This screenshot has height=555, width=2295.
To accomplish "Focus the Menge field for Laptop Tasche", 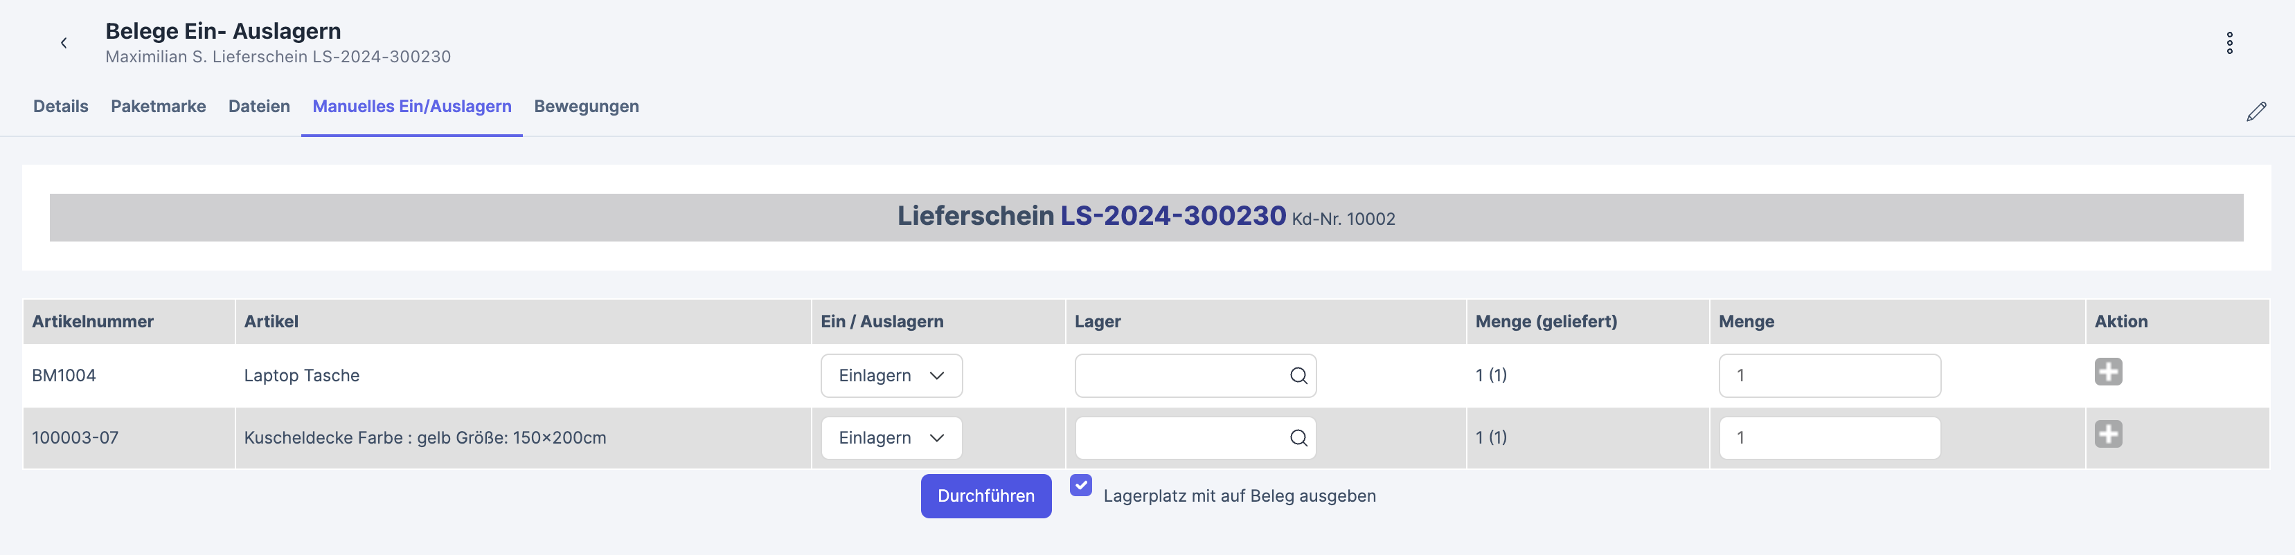I will (x=1829, y=376).
